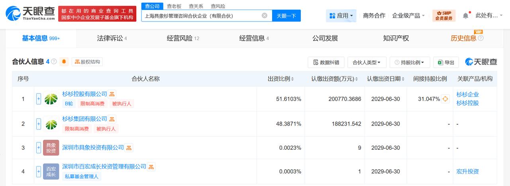
Task: Open the 历史信息 VIP tab
Action: [463, 39]
